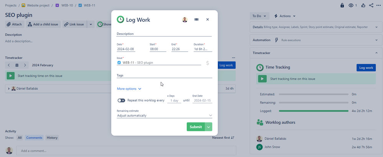Submit the worklog
Viewport: 383px width, 157px height.
pyautogui.click(x=196, y=127)
